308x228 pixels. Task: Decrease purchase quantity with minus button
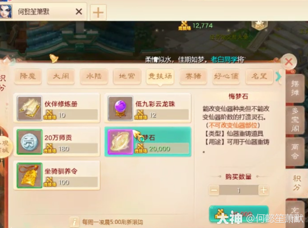click(214, 190)
